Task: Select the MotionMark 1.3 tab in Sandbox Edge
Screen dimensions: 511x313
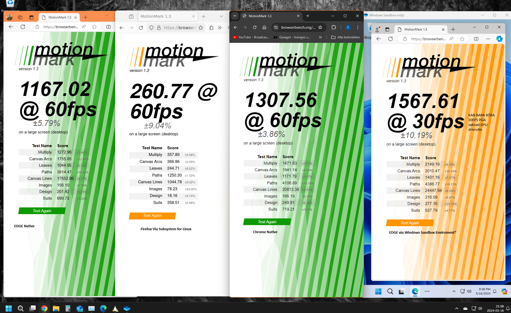Action: point(421,29)
